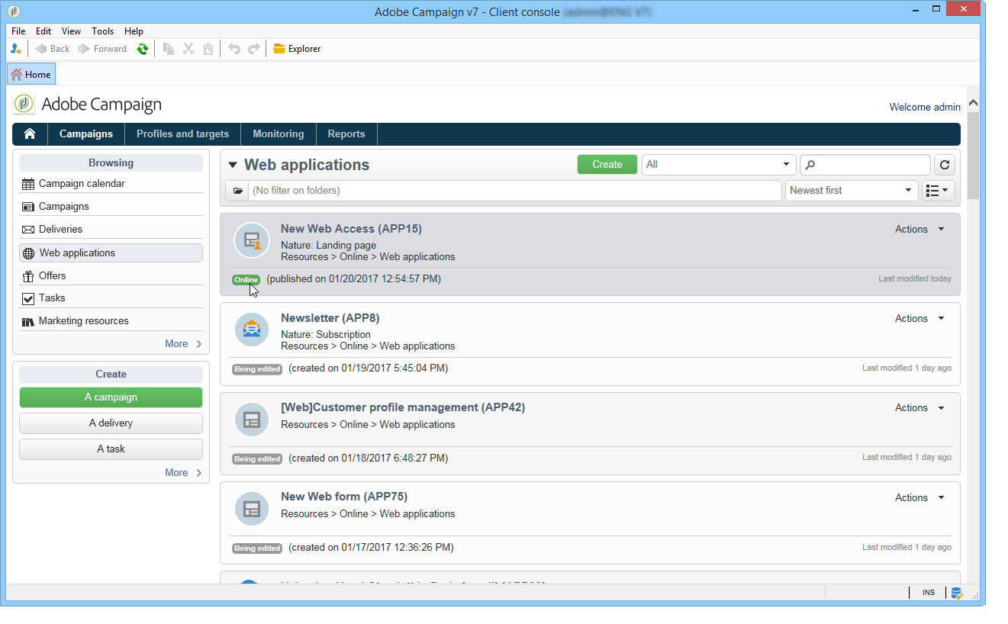Image resolution: width=1008 pixels, height=624 pixels.
Task: Click the A task button
Action: 111,449
